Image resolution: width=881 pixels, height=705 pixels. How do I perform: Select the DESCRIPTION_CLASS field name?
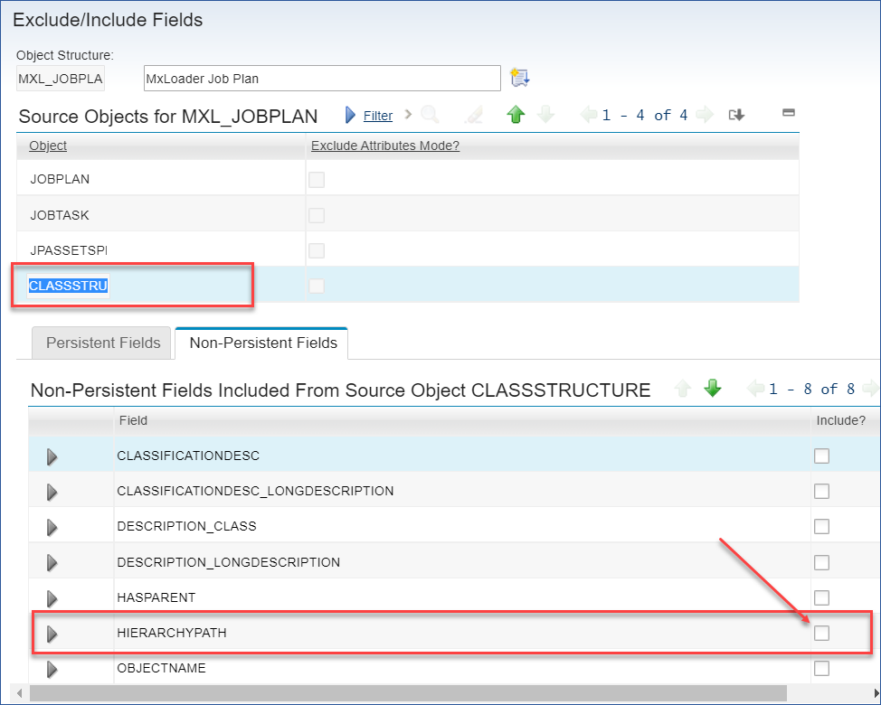[186, 526]
